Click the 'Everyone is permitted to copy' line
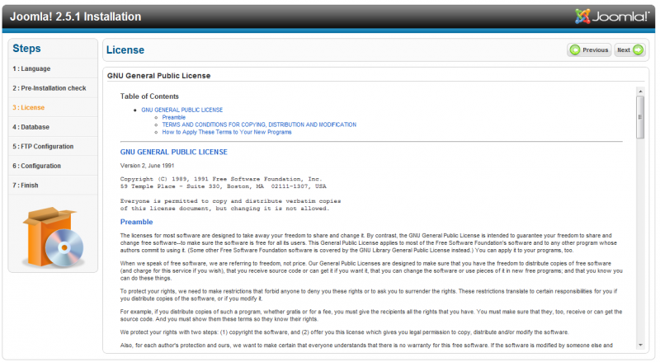Viewport: 660px width, 362px height. point(231,200)
